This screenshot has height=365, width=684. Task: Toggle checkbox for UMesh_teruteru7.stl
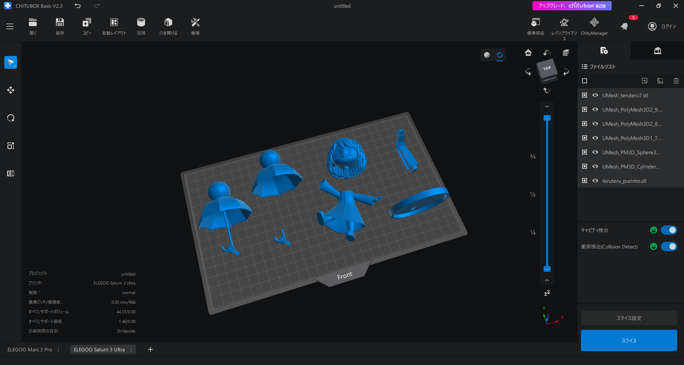point(585,95)
